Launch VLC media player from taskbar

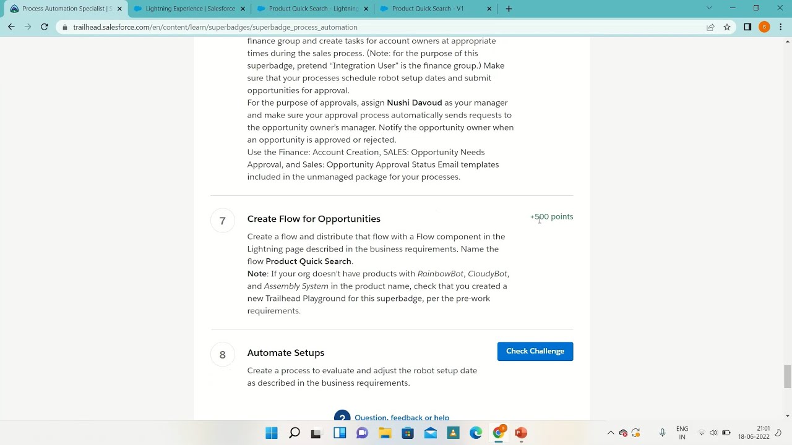pos(453,433)
